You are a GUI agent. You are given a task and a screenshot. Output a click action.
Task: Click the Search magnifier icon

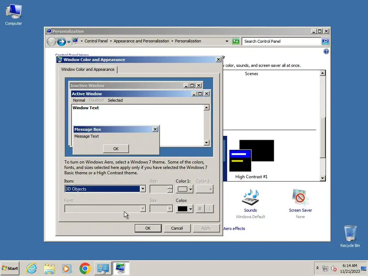tap(325, 41)
